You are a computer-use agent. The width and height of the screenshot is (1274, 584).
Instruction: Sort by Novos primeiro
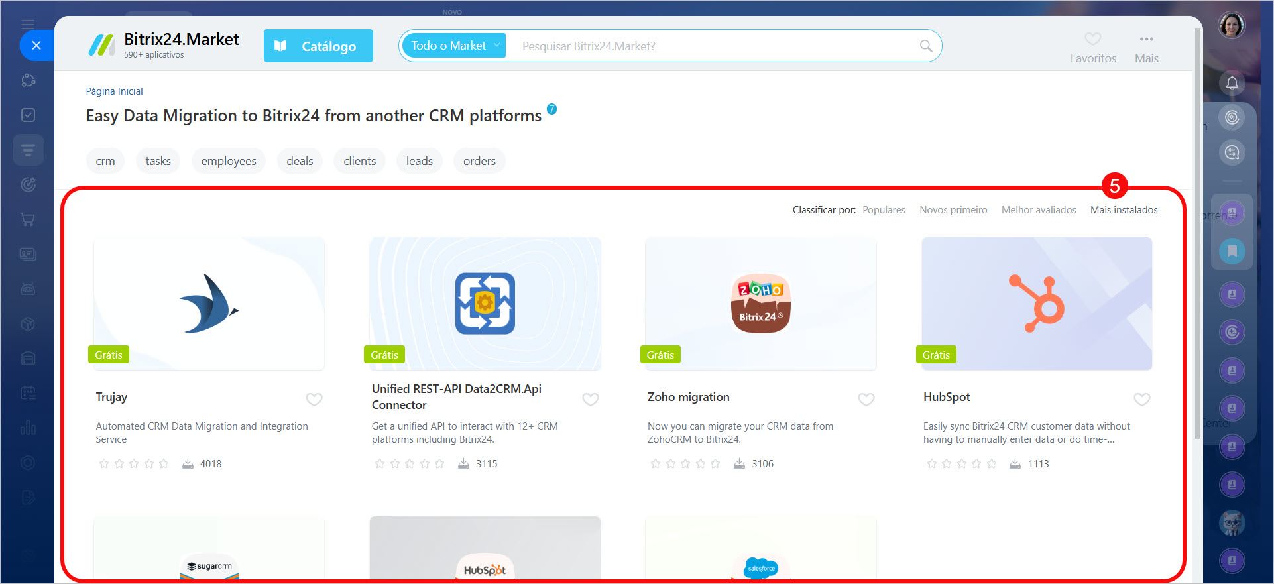pyautogui.click(x=953, y=210)
